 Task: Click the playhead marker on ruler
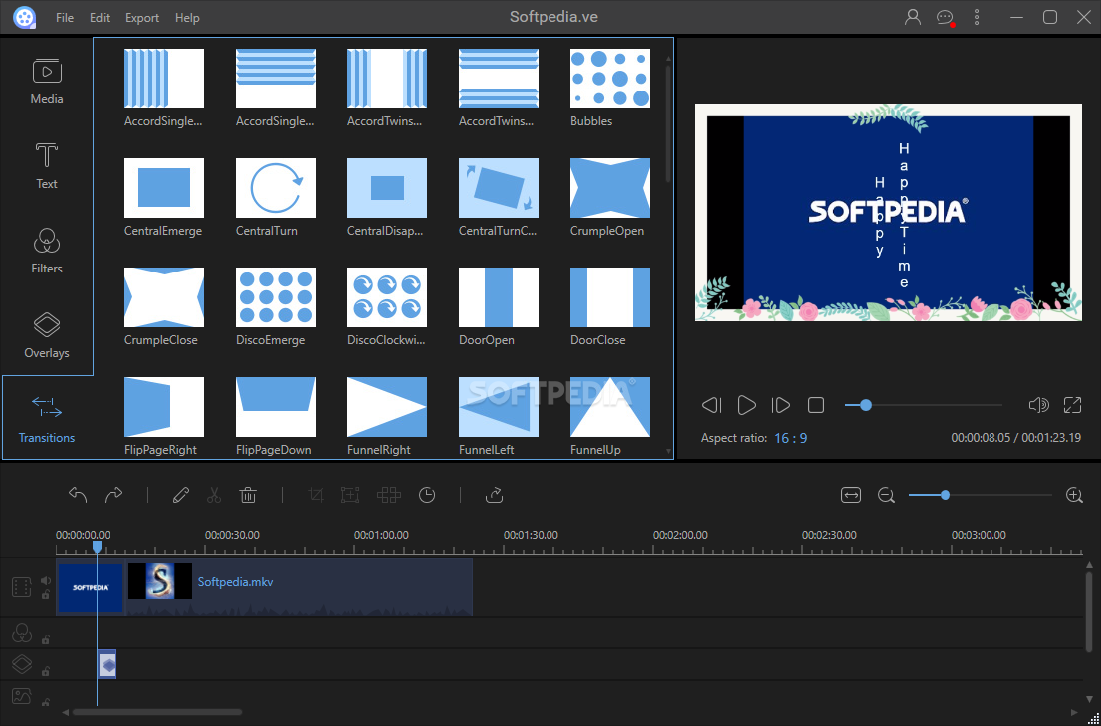pos(97,546)
